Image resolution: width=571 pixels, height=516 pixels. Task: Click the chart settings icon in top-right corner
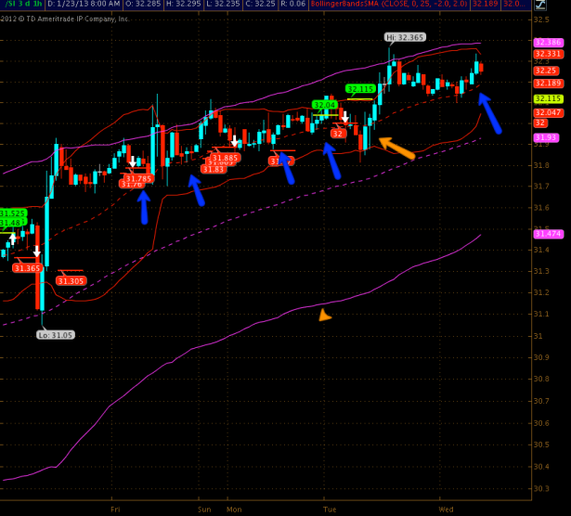[x=539, y=6]
